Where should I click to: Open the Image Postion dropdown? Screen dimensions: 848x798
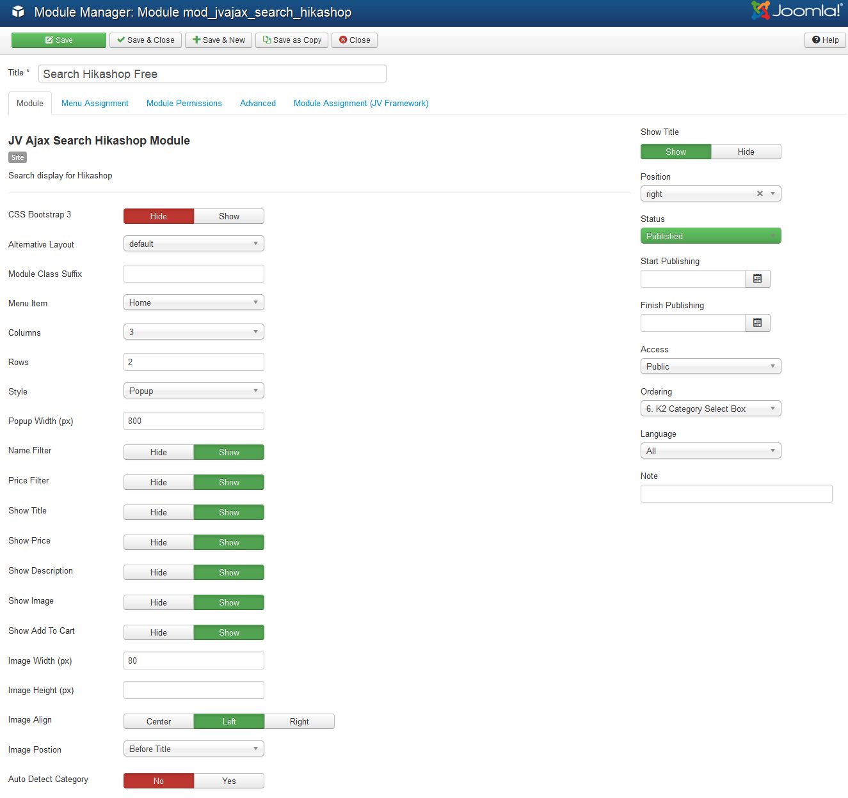click(x=194, y=749)
